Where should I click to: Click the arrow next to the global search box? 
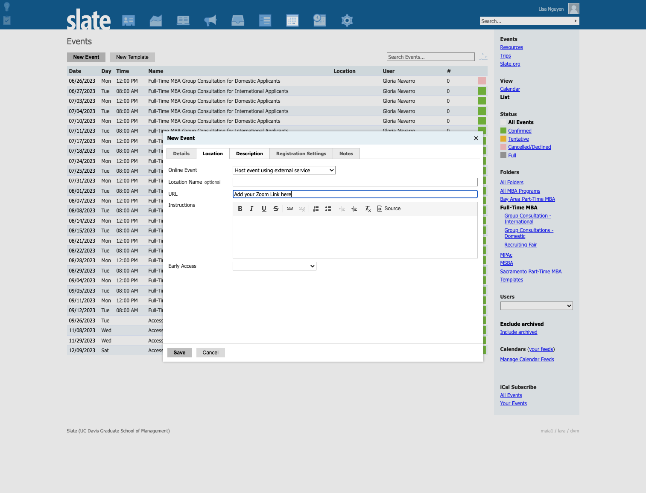(576, 21)
